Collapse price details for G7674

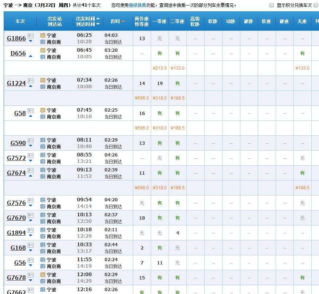pos(31,175)
